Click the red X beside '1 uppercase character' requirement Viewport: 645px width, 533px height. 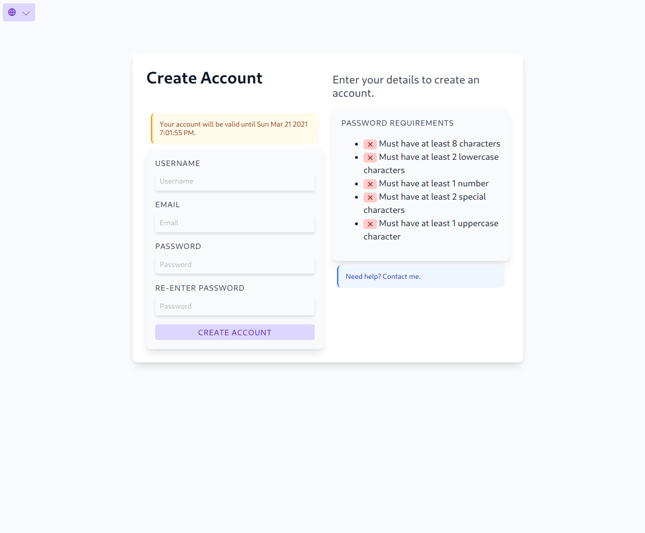point(370,224)
